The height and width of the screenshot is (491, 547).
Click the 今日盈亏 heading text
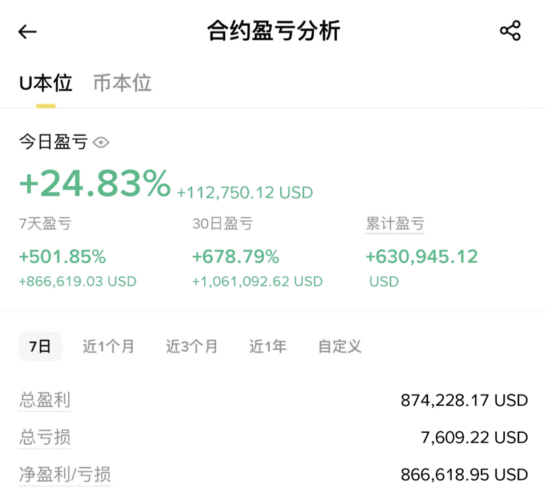tap(53, 142)
